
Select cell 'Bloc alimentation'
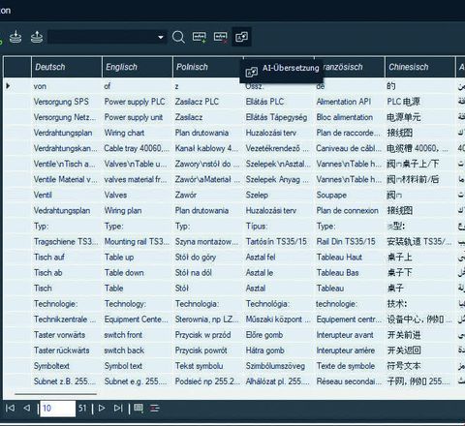[350, 117]
